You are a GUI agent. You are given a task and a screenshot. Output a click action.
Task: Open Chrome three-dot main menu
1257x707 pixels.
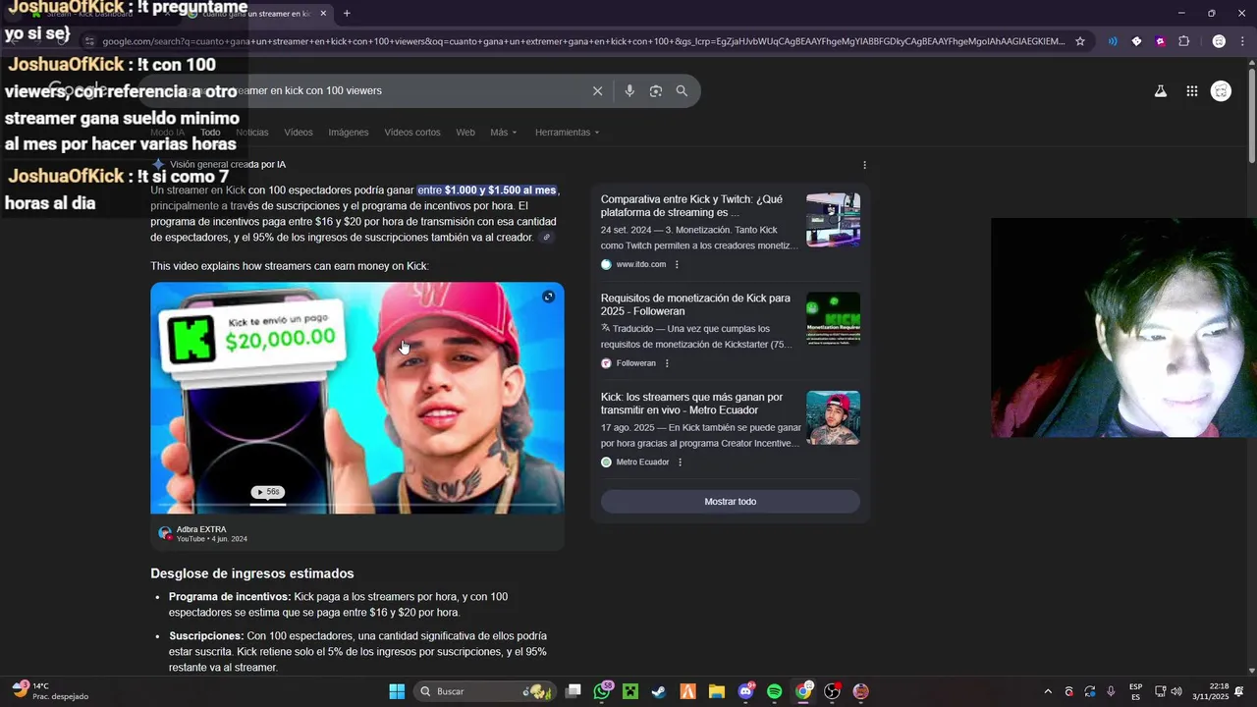1240,41
